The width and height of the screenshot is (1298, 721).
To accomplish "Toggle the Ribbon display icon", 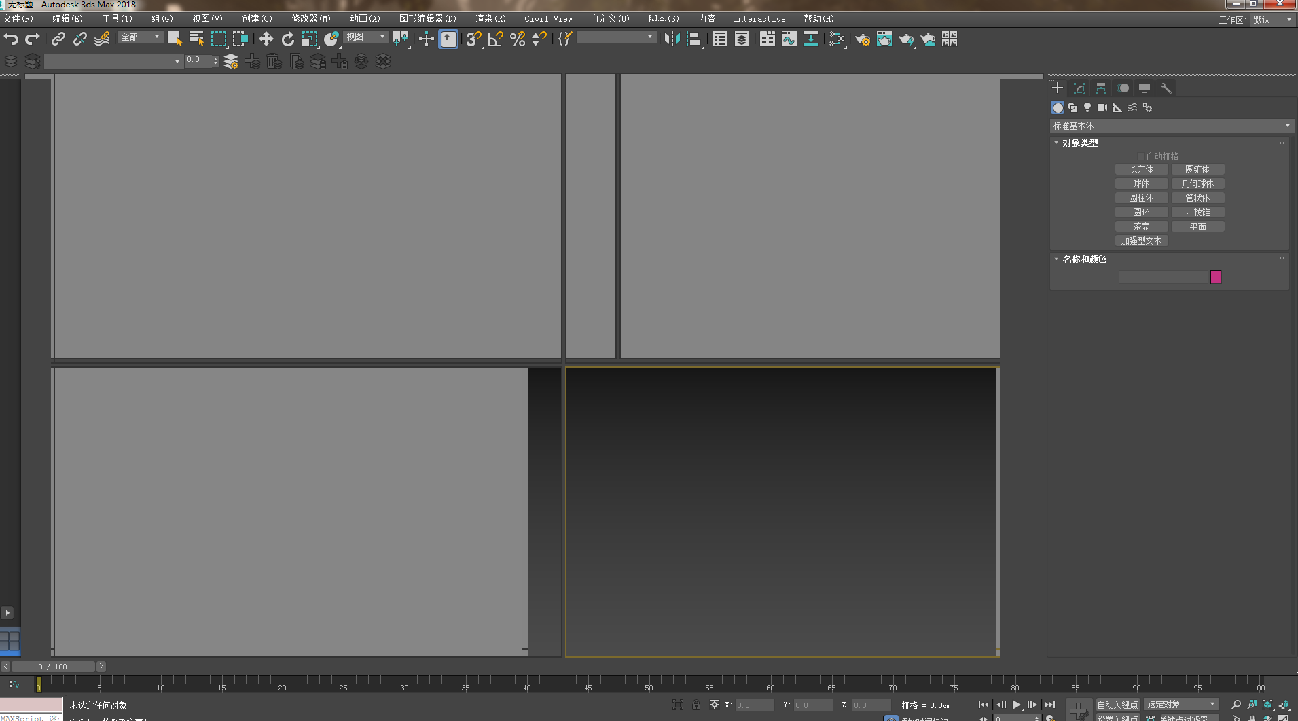I will (768, 39).
